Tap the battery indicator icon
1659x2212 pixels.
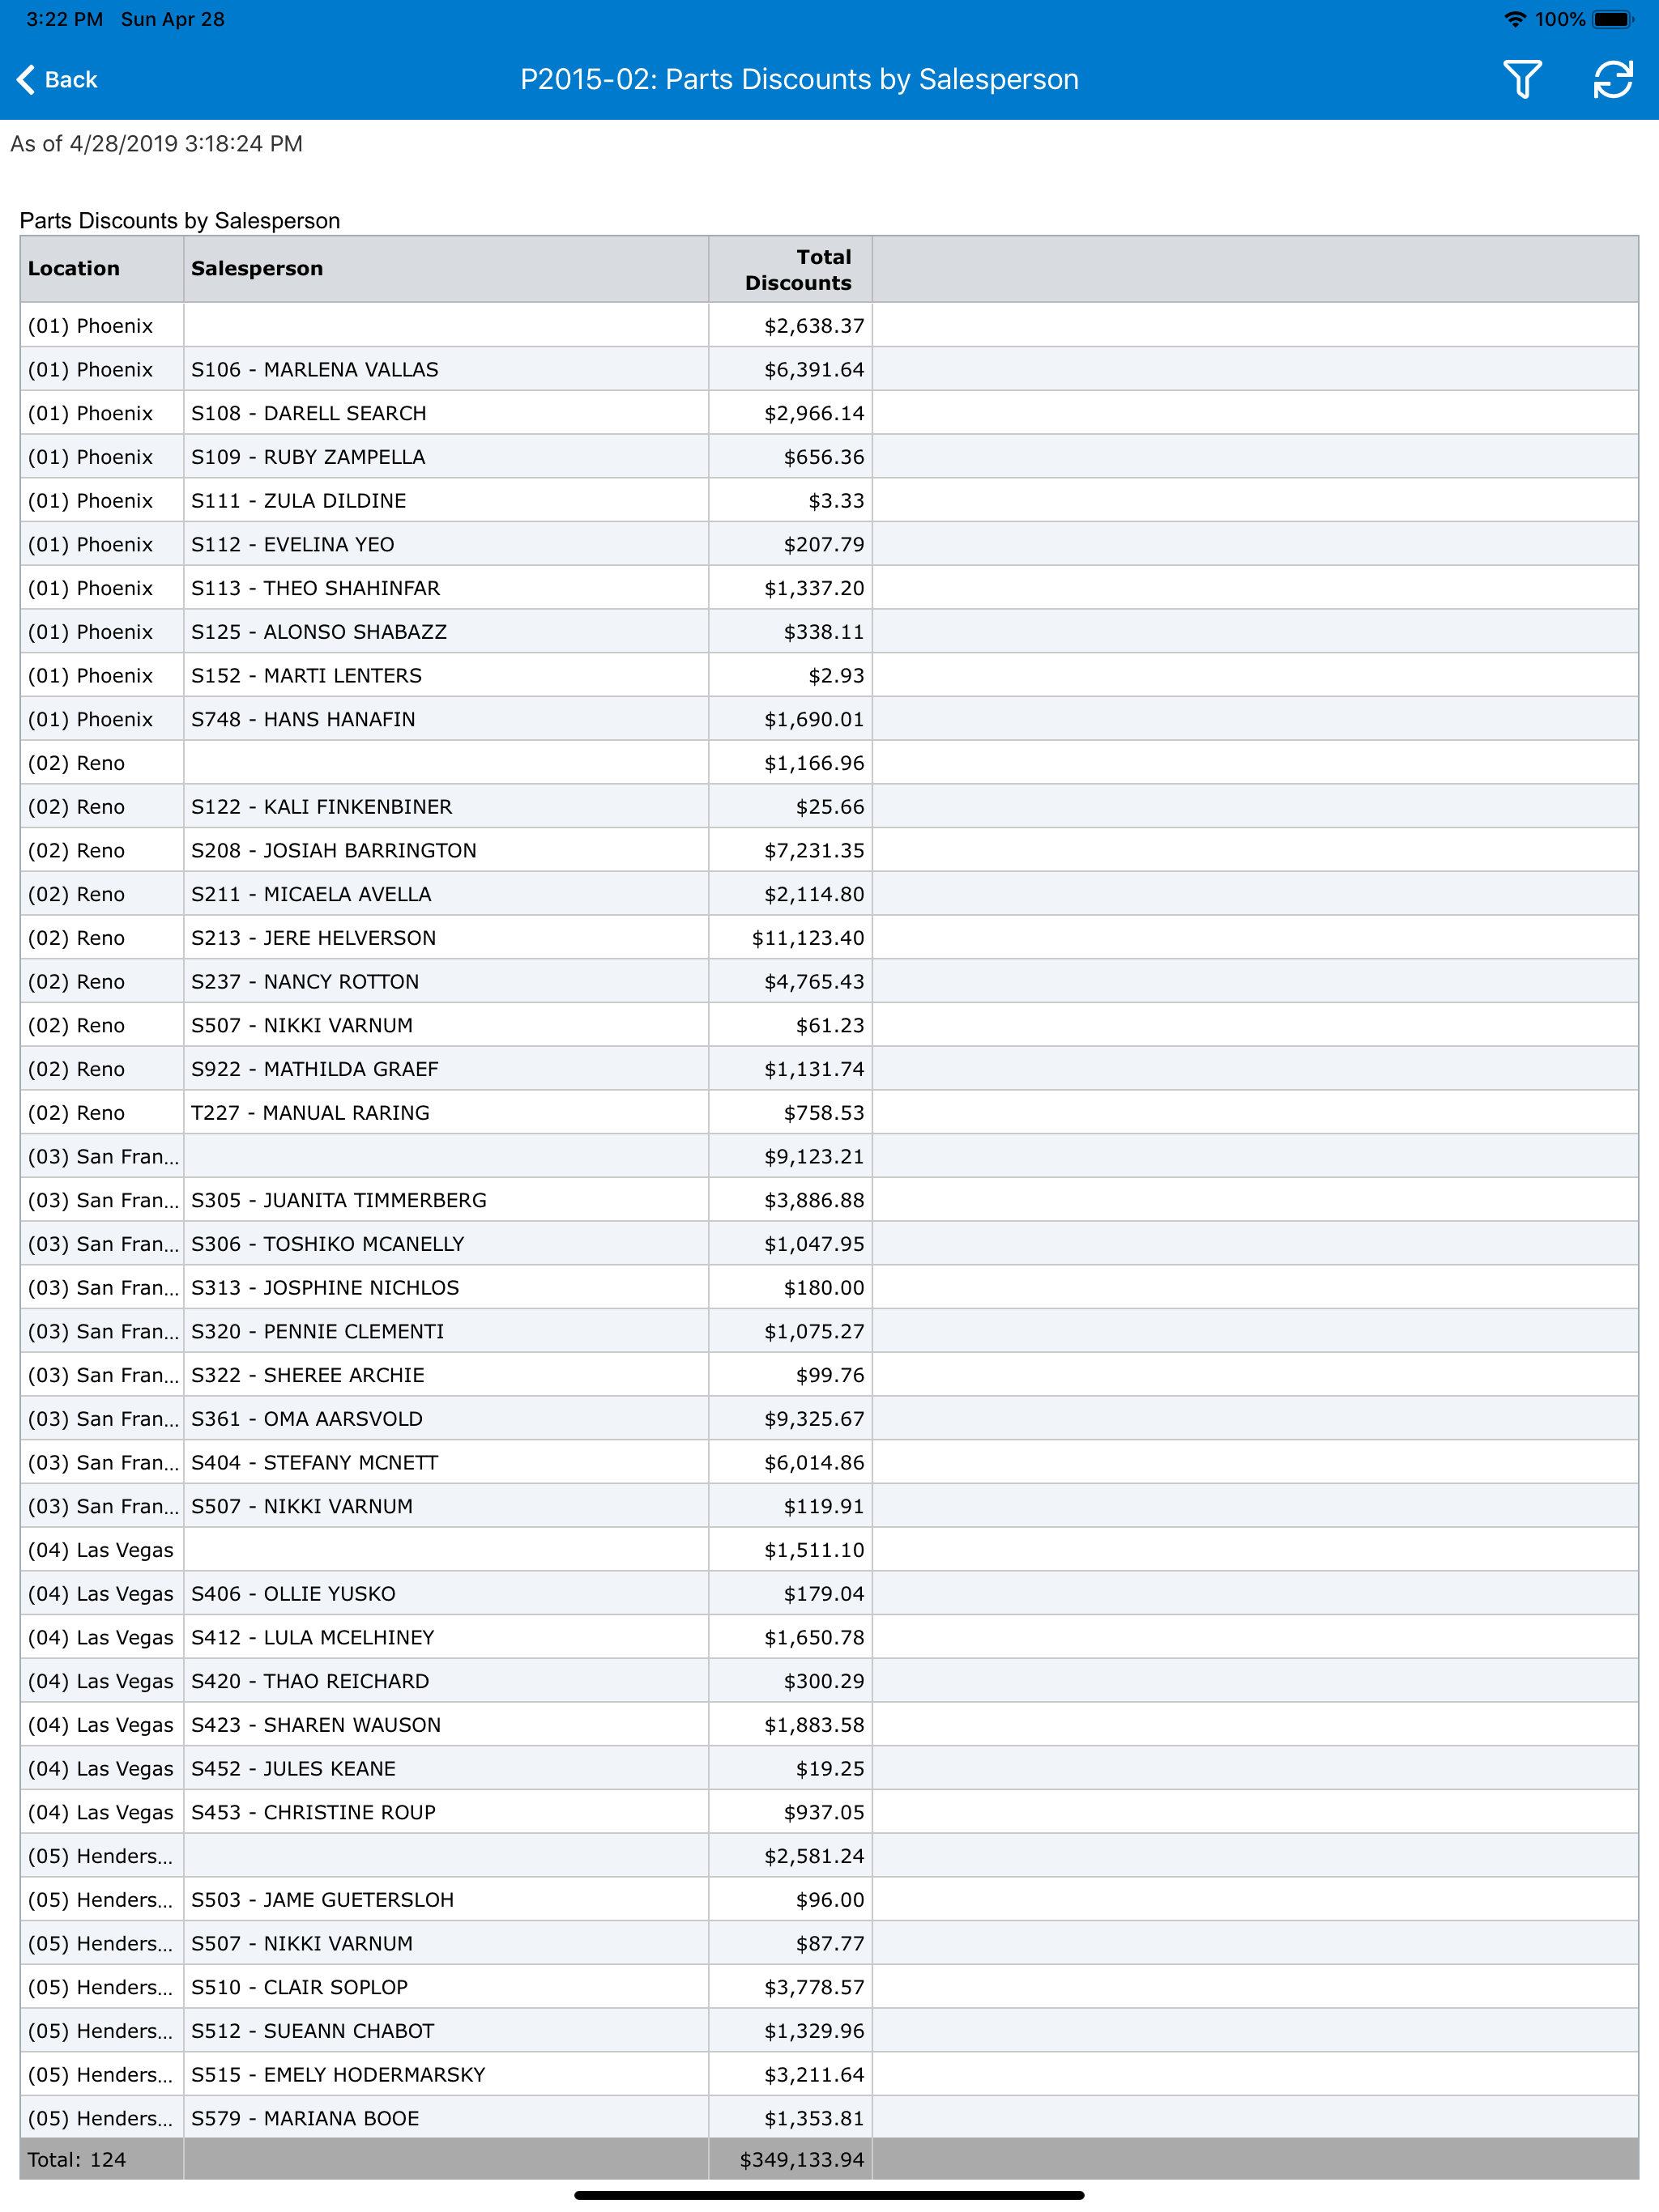[x=1613, y=19]
